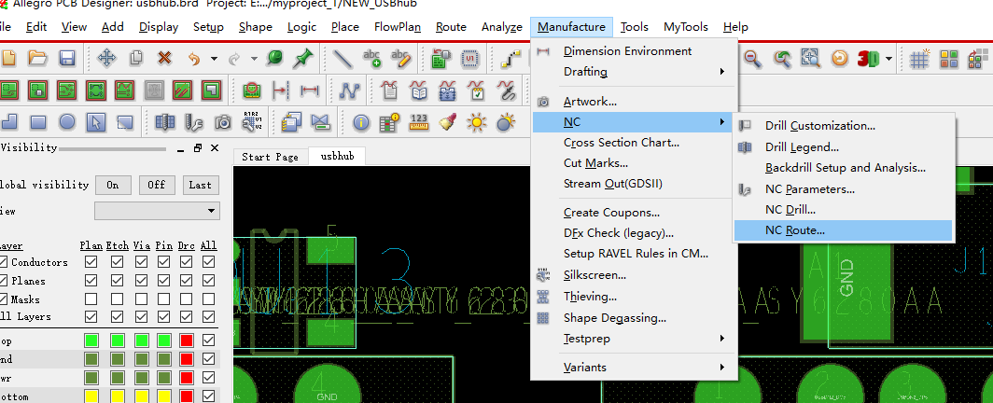This screenshot has width=993, height=403.
Task: Select the Move tool icon
Action: pos(106,59)
